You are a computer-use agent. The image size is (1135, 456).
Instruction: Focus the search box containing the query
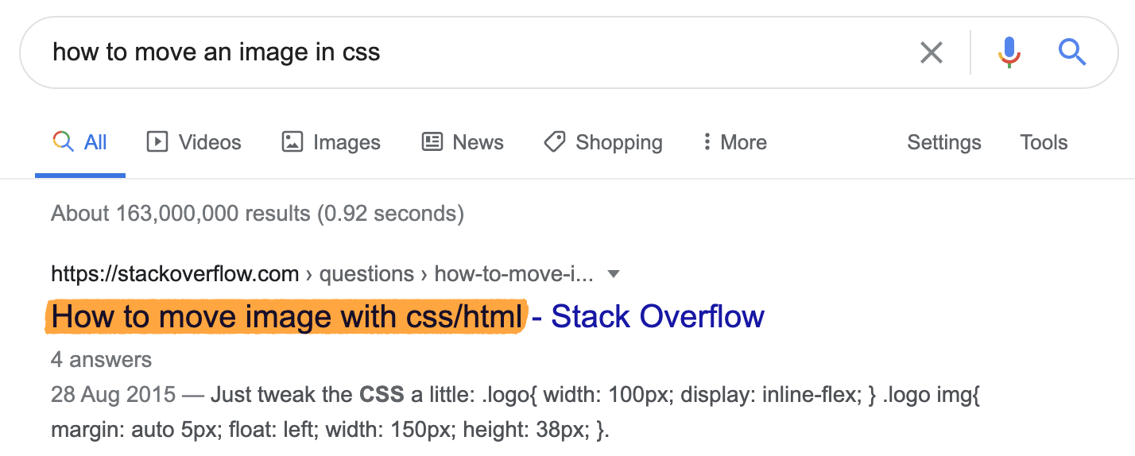477,52
